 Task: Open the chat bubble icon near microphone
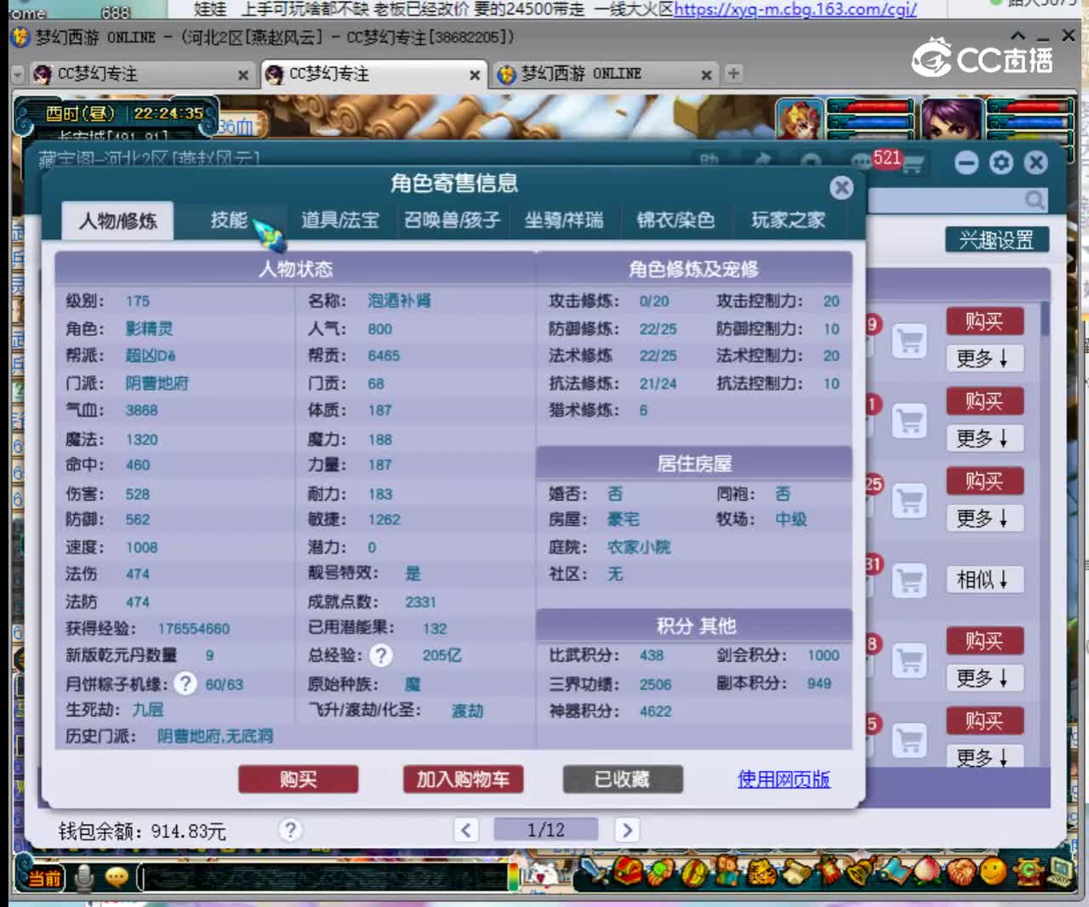(x=117, y=876)
